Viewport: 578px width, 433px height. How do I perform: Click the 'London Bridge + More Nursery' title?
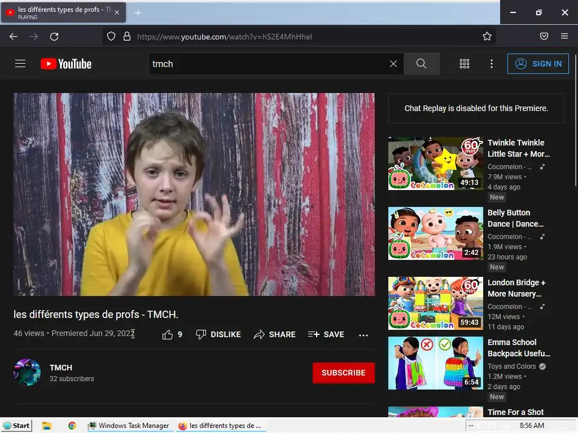[x=516, y=288]
